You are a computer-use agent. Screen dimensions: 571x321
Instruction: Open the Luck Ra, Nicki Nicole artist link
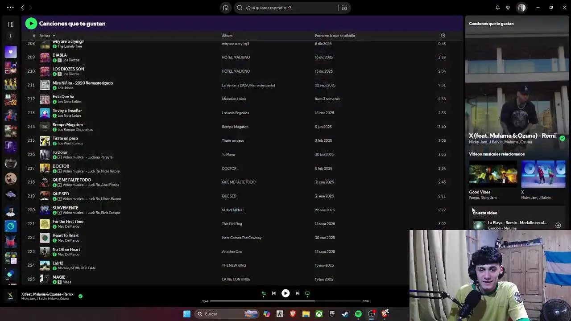coord(103,171)
